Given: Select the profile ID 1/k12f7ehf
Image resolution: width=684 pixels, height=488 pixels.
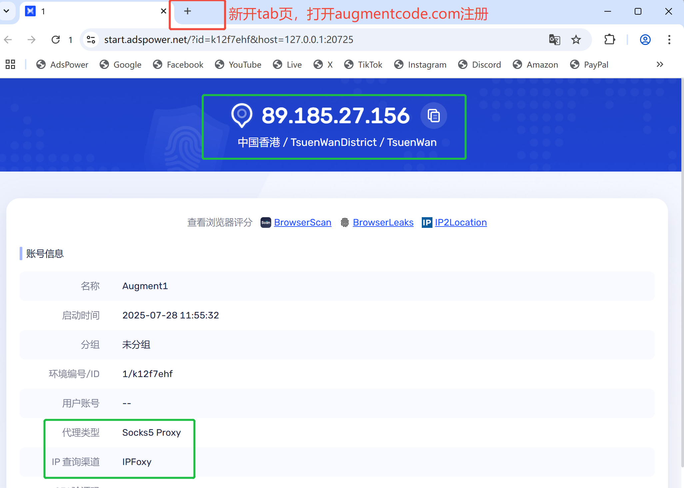Looking at the screenshot, I should (147, 374).
